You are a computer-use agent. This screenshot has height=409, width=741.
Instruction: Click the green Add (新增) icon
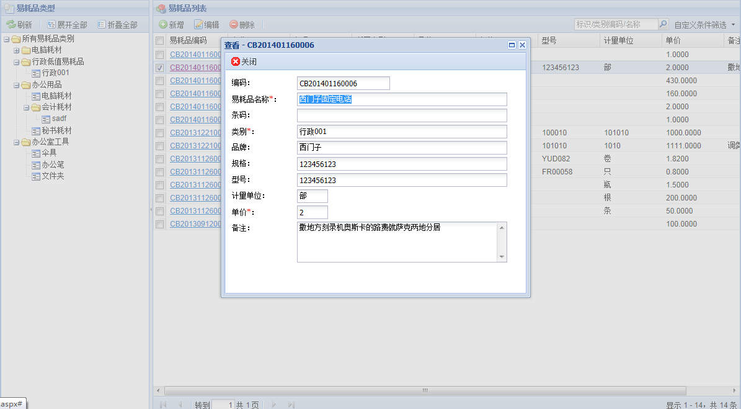click(163, 25)
